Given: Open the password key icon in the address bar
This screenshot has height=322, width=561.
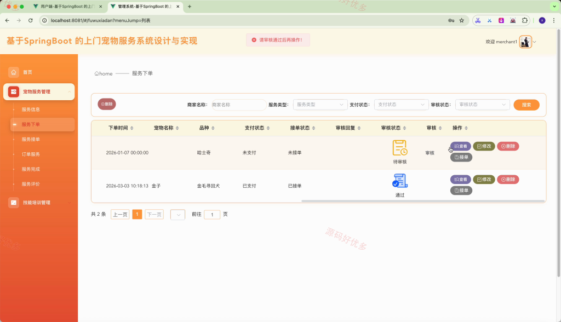Looking at the screenshot, I should pos(451,20).
